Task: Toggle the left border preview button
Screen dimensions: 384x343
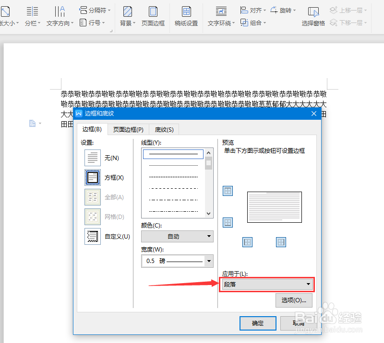Action: pos(247,242)
